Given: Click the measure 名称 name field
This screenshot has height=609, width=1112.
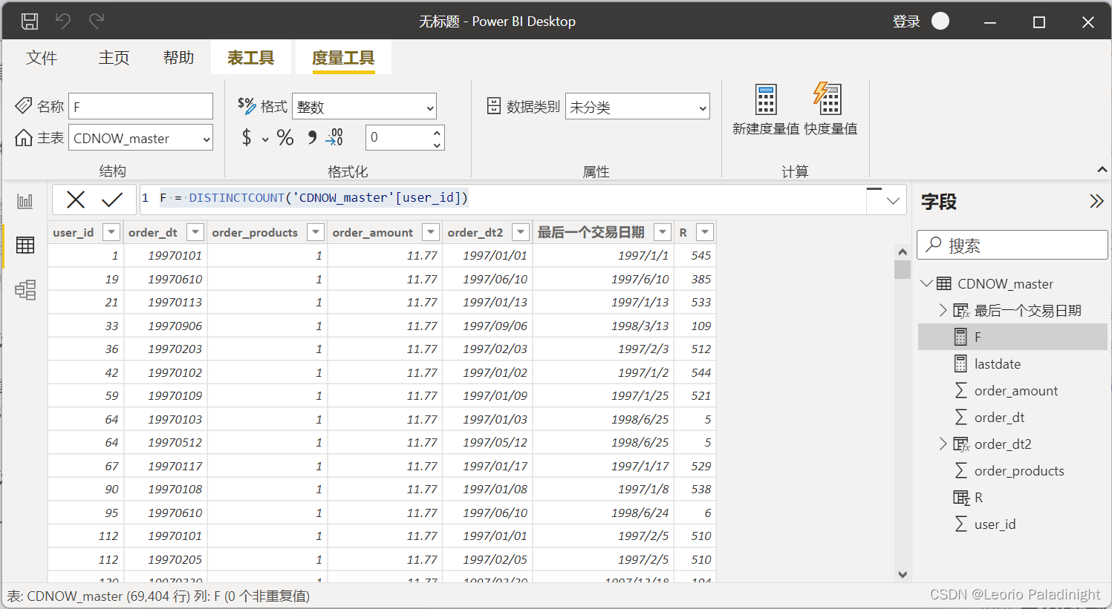Looking at the screenshot, I should (141, 107).
